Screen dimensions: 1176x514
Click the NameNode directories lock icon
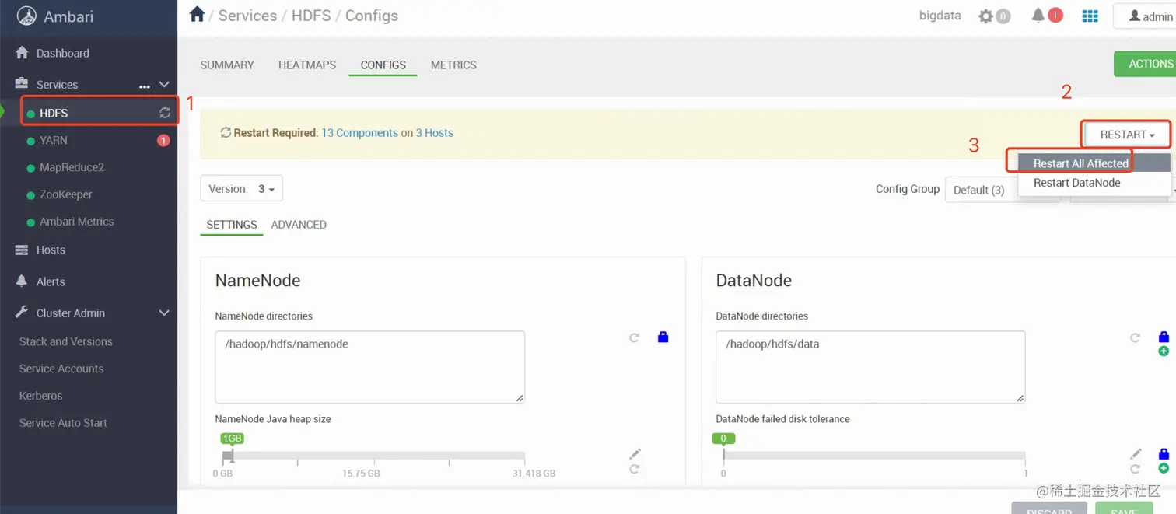point(663,337)
